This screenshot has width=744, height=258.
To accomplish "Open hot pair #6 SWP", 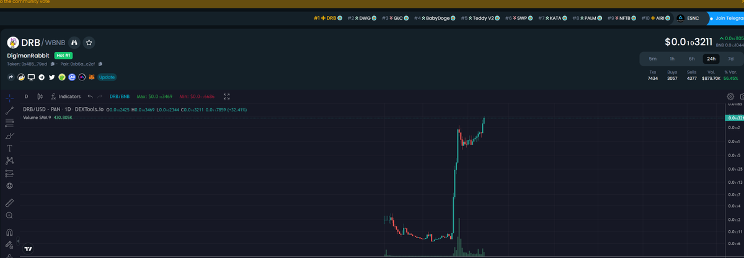I will pos(519,18).
